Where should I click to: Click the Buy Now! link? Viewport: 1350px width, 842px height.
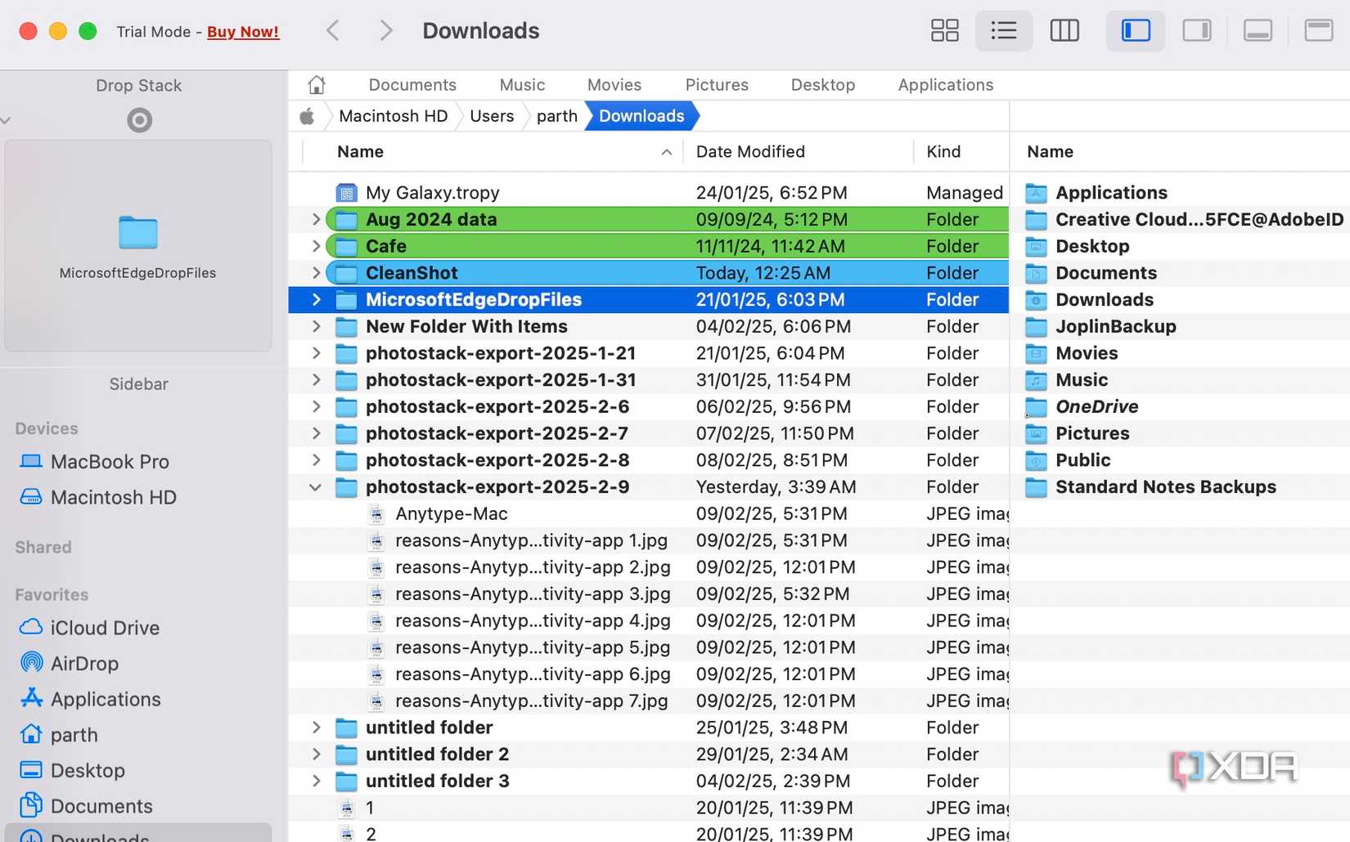pyautogui.click(x=242, y=31)
